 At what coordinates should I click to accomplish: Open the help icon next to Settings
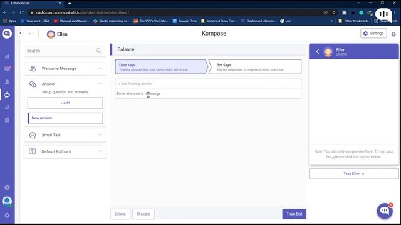point(393,34)
